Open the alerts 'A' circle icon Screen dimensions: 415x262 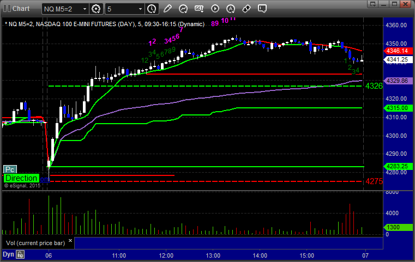pyautogui.click(x=231, y=9)
